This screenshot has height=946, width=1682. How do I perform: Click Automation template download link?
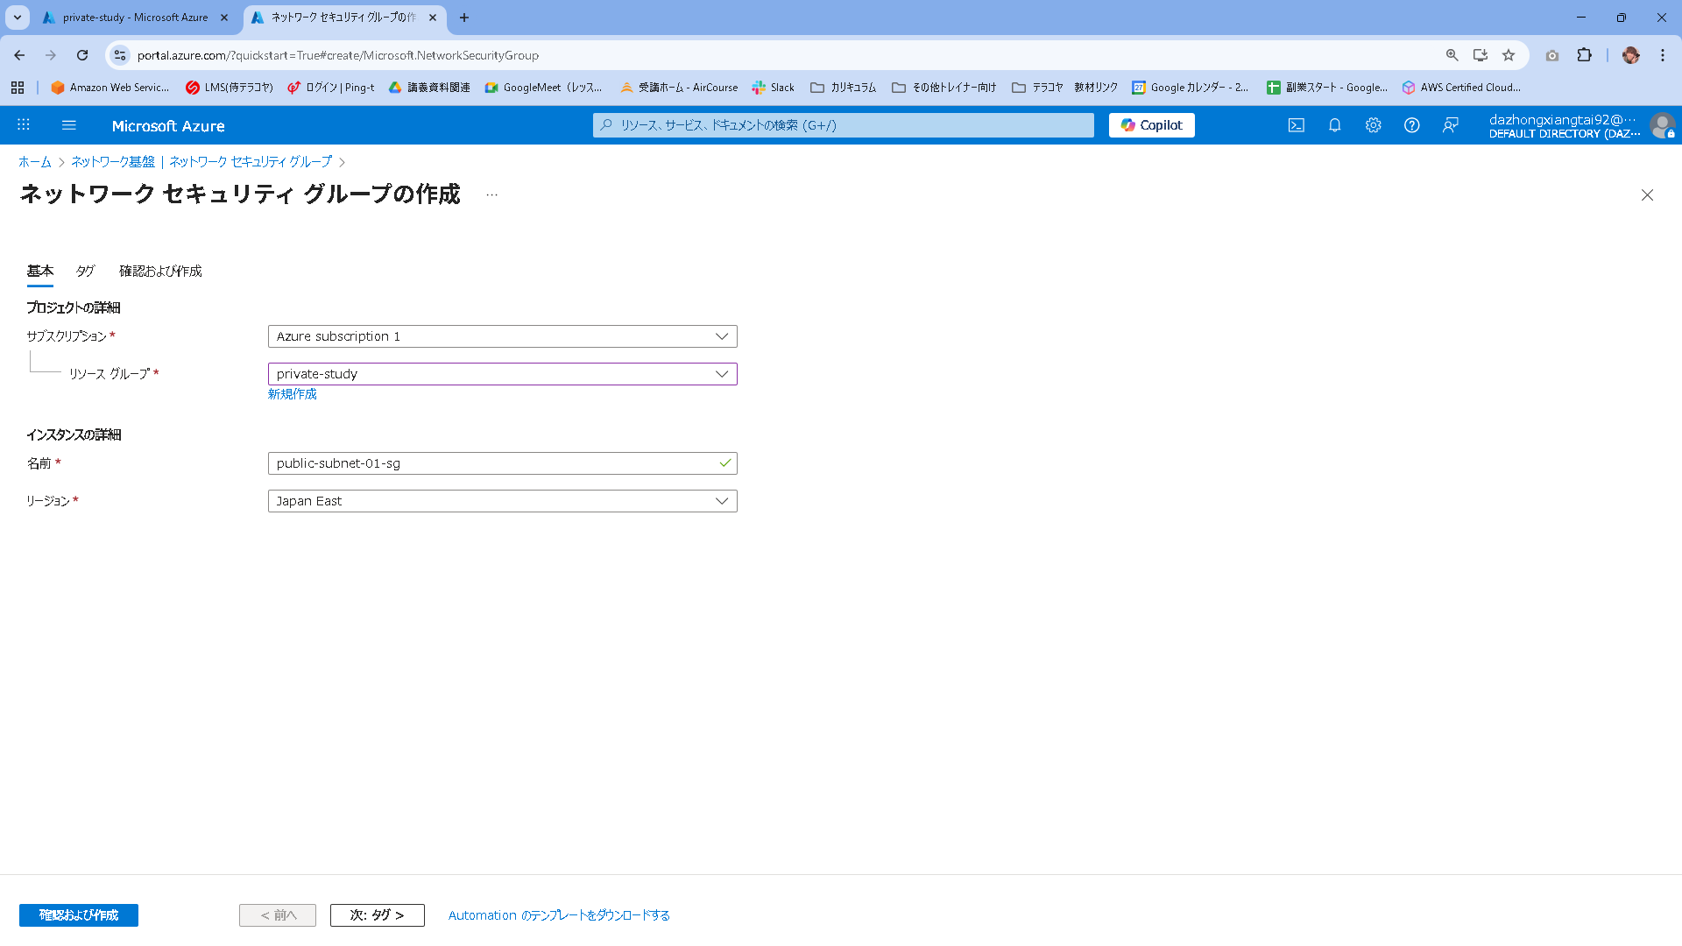tap(559, 915)
